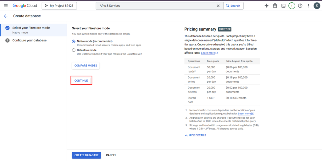Open the My Project 82423 project picker
322x161 pixels.
point(59,6)
